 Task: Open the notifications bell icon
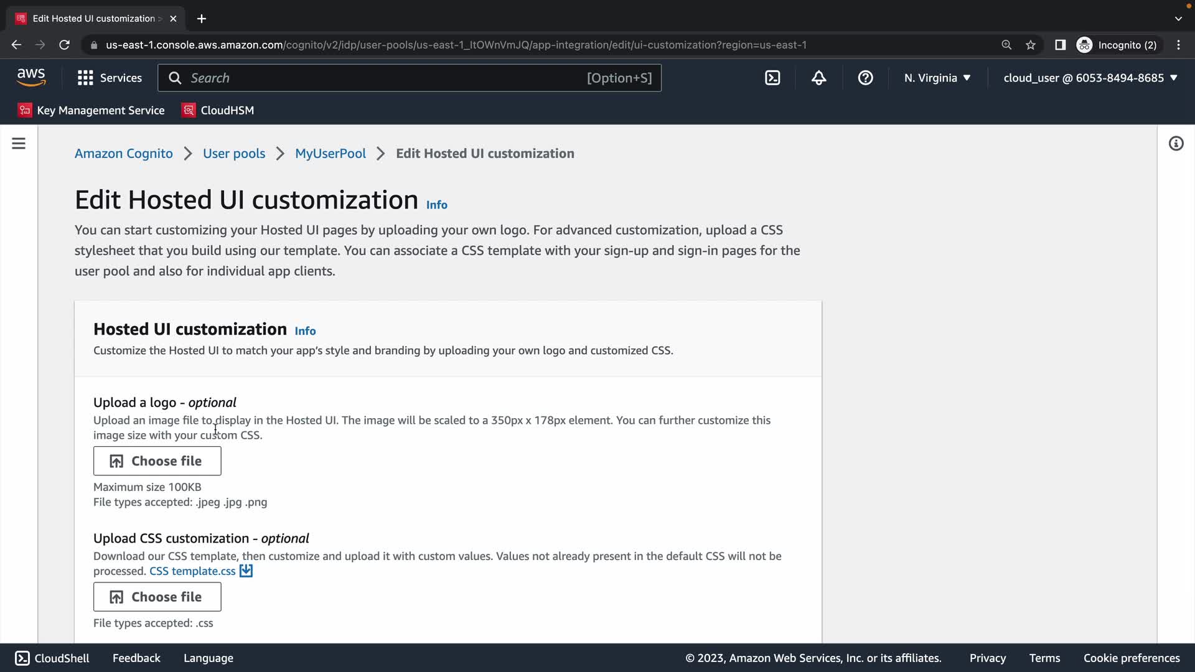[819, 78]
